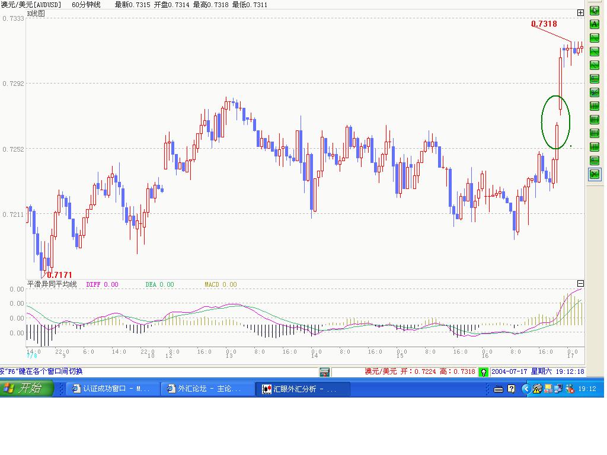Switch to 认证成功窗口 taskbar window
This screenshot has height=455, width=607.
click(113, 389)
